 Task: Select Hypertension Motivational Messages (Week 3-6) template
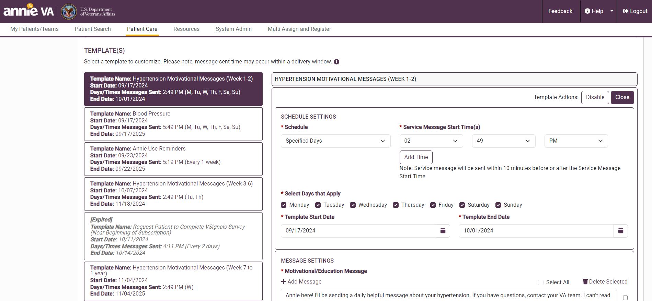click(x=173, y=194)
